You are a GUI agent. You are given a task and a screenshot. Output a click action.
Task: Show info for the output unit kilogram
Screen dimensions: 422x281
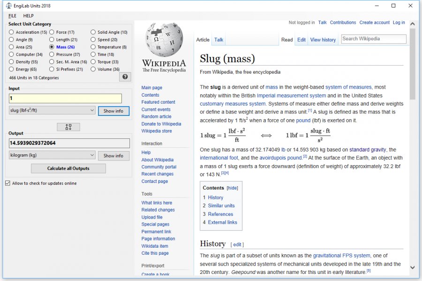coord(113,156)
